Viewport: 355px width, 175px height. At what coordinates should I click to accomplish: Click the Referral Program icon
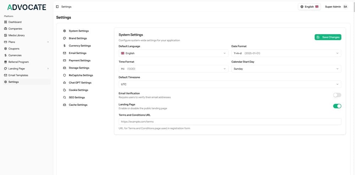(x=6, y=62)
